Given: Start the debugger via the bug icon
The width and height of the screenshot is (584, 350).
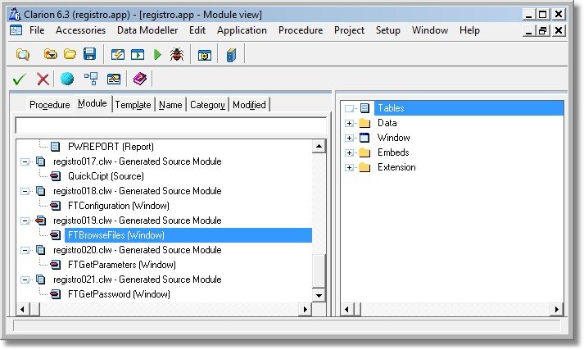Looking at the screenshot, I should [x=177, y=55].
